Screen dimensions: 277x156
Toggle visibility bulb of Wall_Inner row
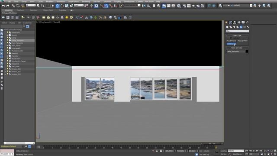7,64
